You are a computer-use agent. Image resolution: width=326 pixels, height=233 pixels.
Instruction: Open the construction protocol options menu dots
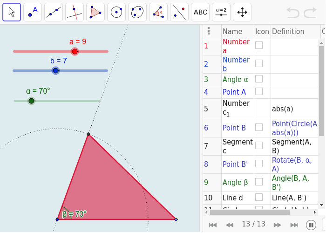209,31
